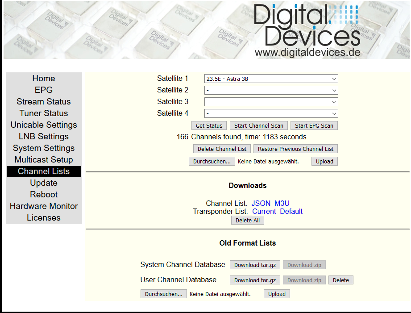
Task: Navigate to Unicable Settings
Action: coord(44,125)
